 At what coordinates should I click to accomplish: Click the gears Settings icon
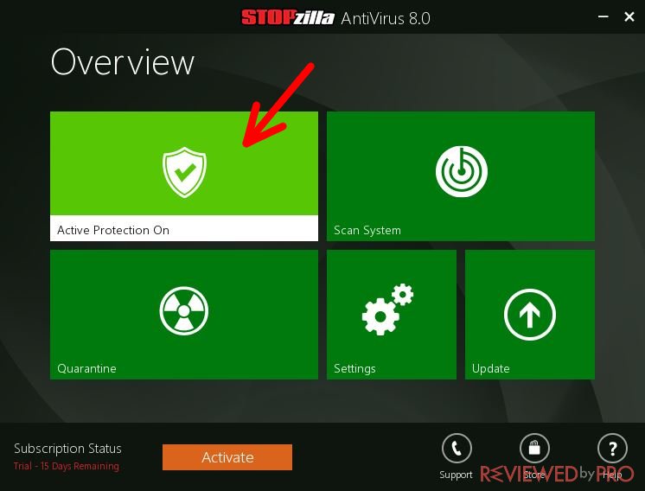pyautogui.click(x=387, y=309)
